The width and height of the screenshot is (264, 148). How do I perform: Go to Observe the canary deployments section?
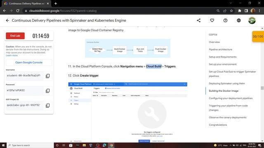[228, 118]
